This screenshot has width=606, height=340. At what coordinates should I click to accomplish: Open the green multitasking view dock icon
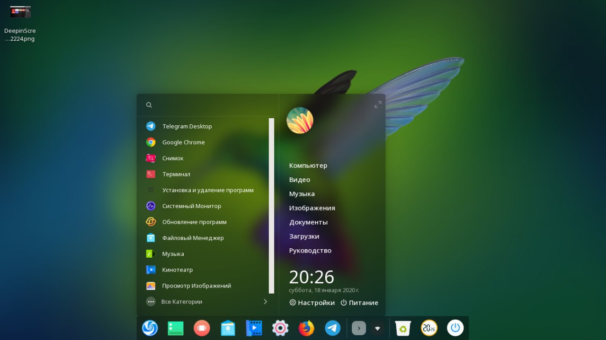click(176, 328)
